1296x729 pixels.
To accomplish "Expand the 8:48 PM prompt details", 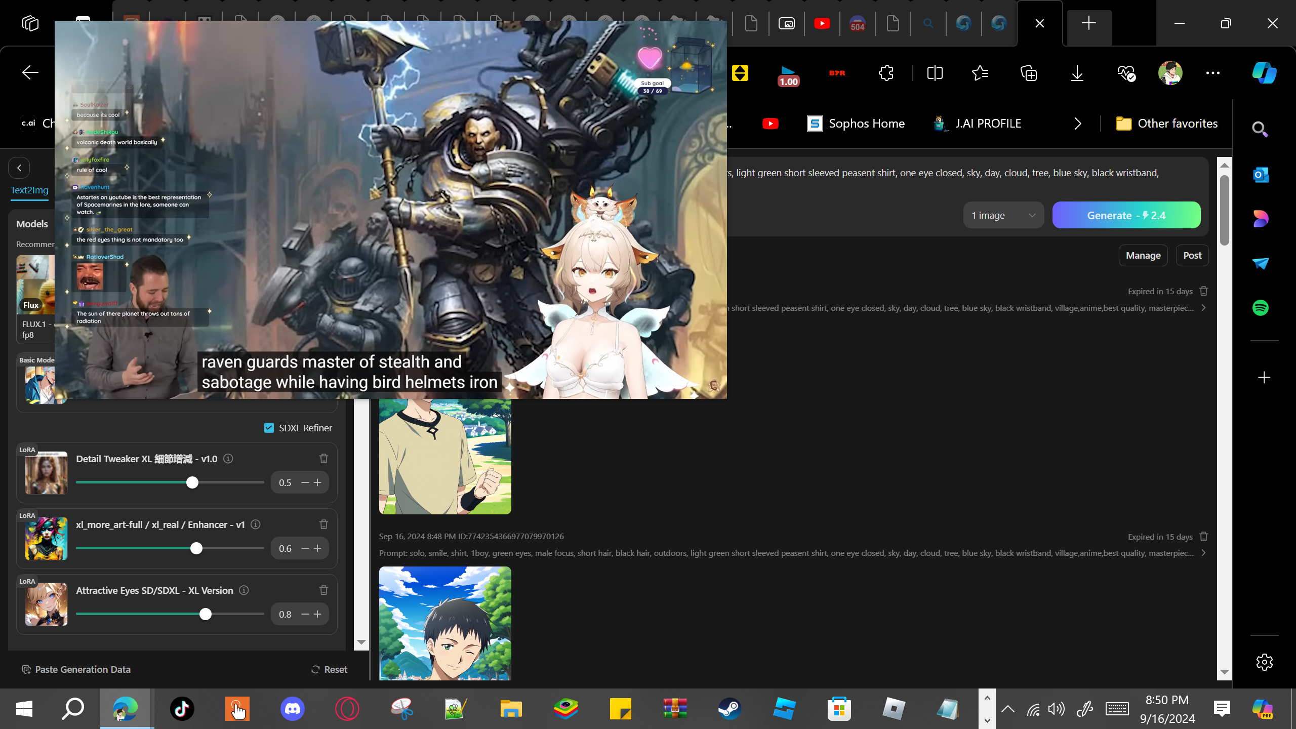I will click(1204, 553).
